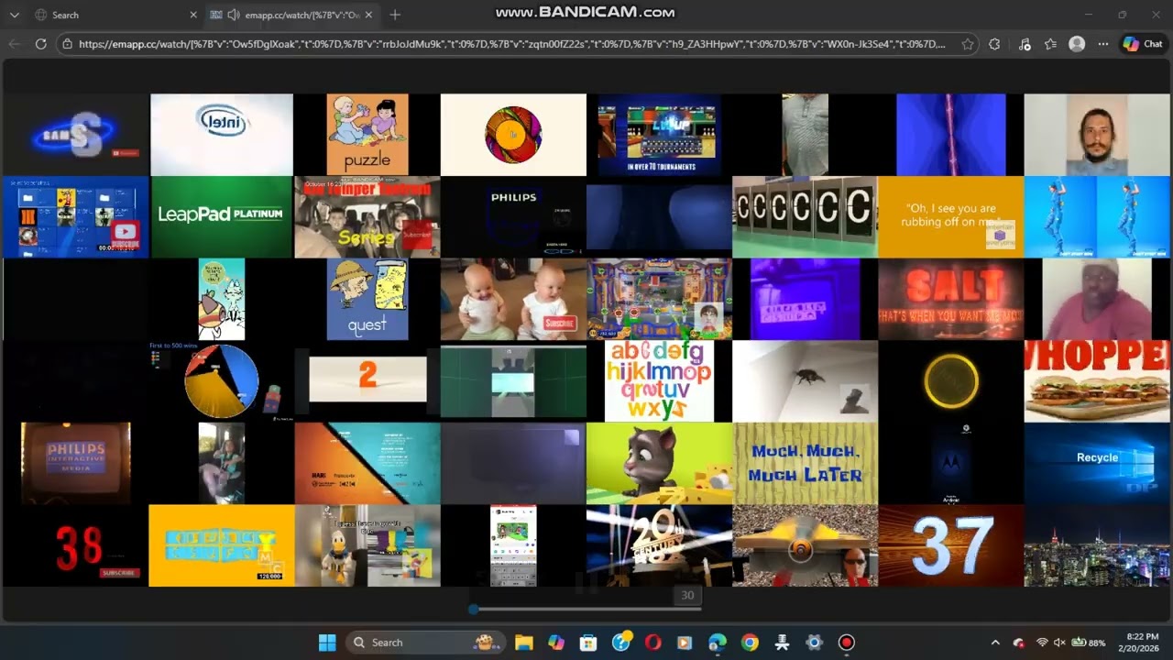Open the Wi-Fi network tray icon
Viewport: 1173px width, 660px height.
click(x=1042, y=643)
